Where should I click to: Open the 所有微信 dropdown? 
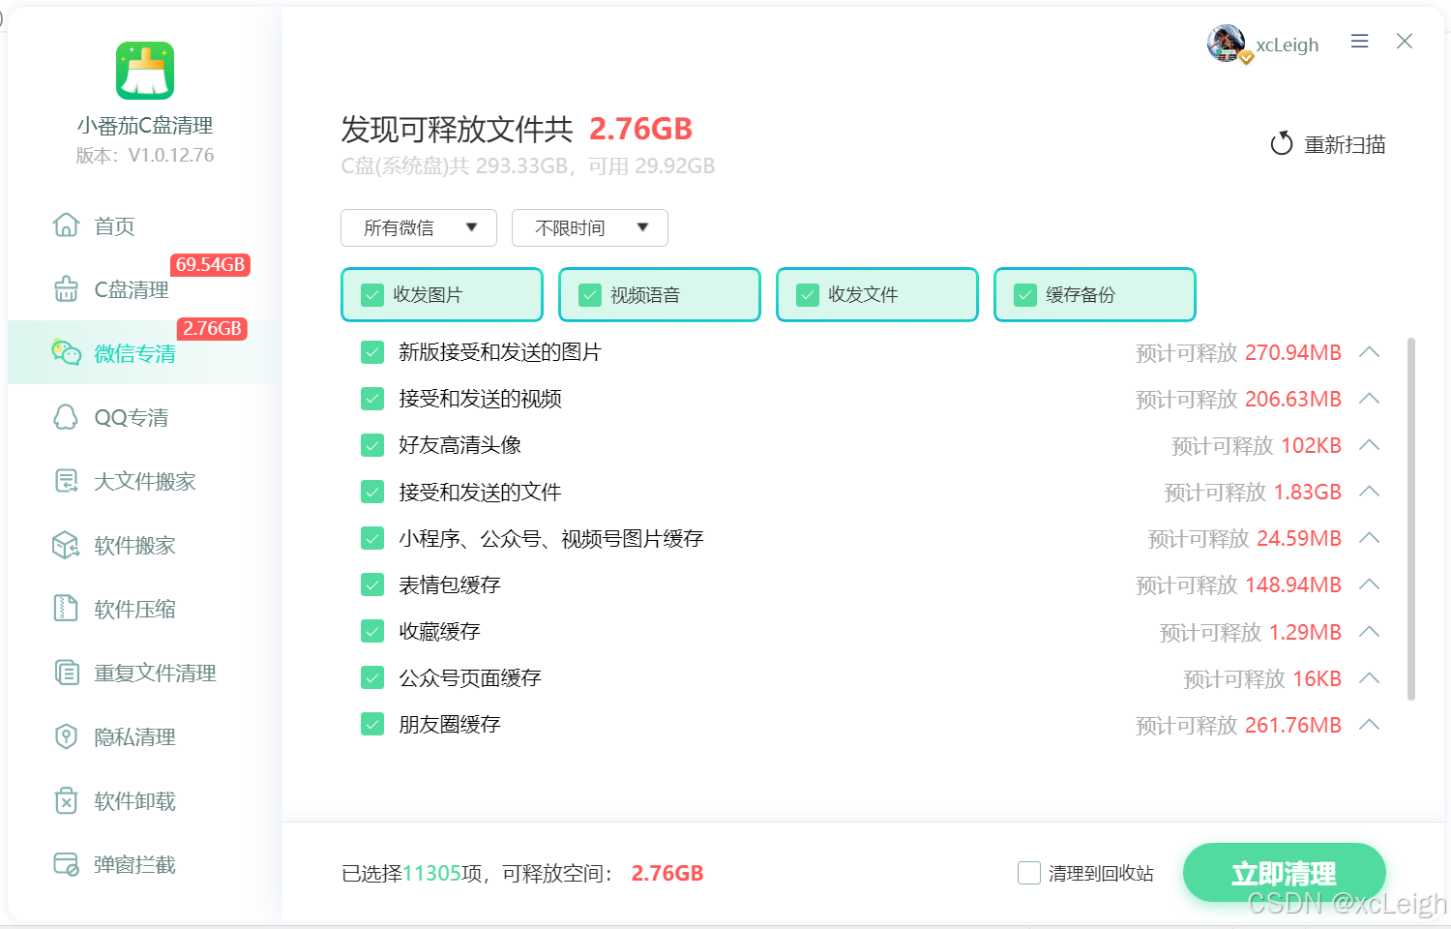pos(419,227)
